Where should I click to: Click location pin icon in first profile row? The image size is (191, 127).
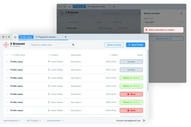[49, 62]
